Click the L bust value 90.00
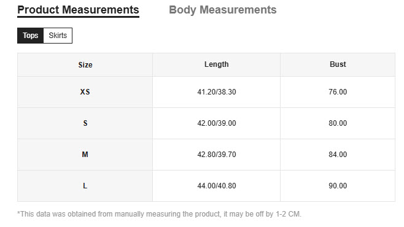404x227 pixels. pyautogui.click(x=338, y=186)
